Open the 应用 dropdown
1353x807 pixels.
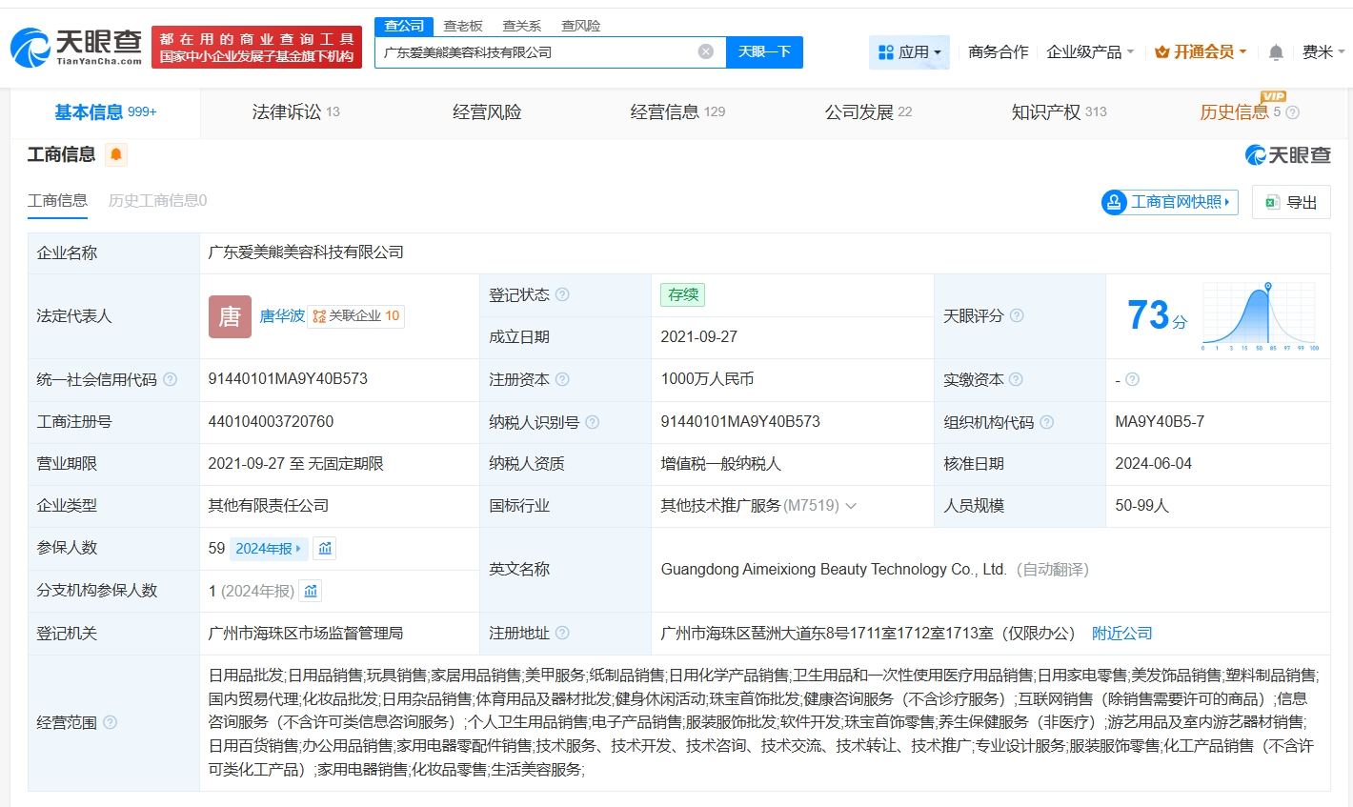click(x=909, y=51)
